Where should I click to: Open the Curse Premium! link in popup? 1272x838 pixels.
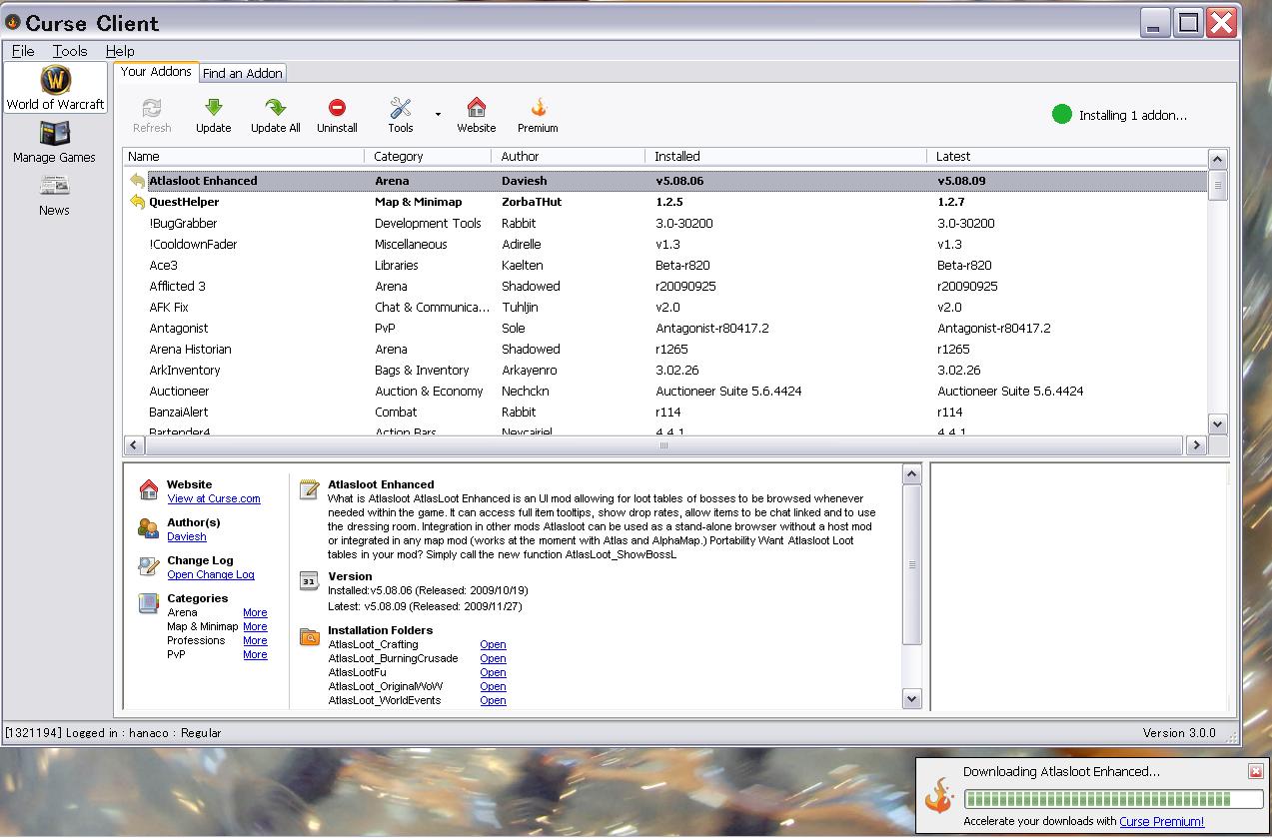[x=1162, y=821]
